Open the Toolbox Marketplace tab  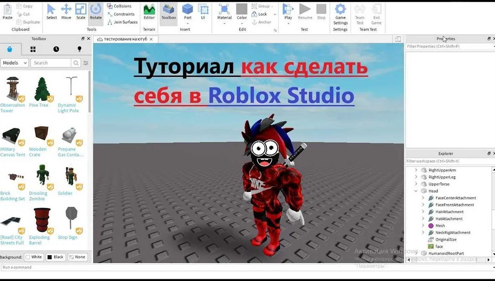(10, 49)
